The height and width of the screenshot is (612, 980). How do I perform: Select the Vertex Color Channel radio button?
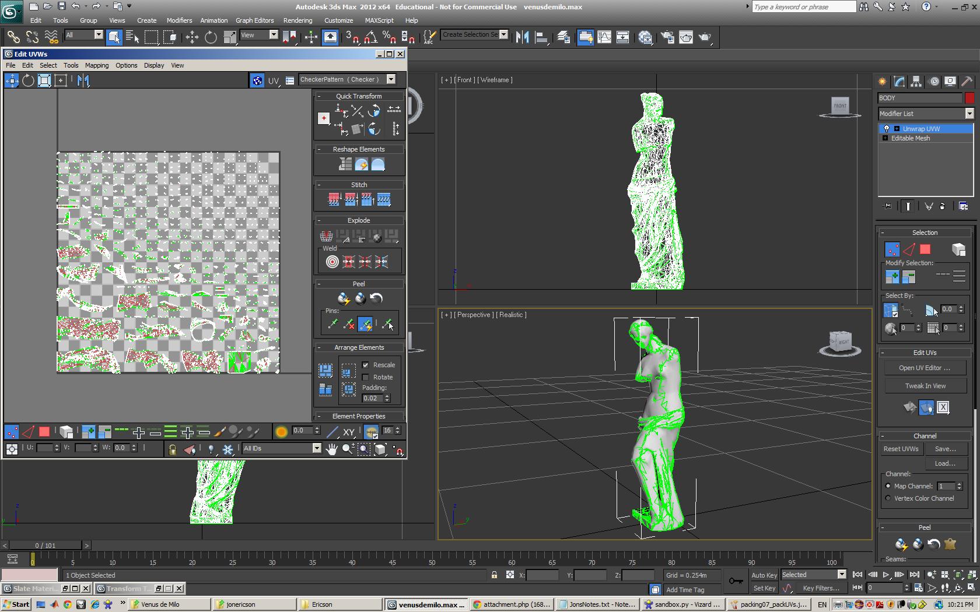click(888, 498)
